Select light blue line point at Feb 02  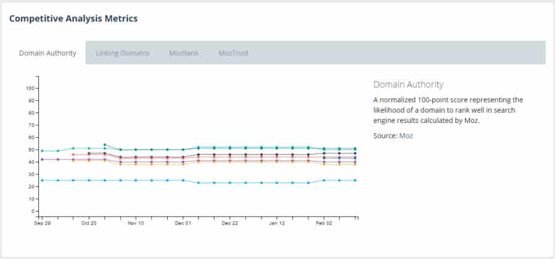(324, 180)
